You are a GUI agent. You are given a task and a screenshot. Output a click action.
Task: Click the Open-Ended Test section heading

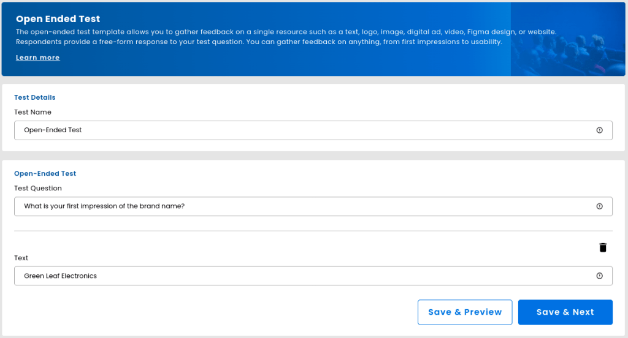(x=45, y=173)
